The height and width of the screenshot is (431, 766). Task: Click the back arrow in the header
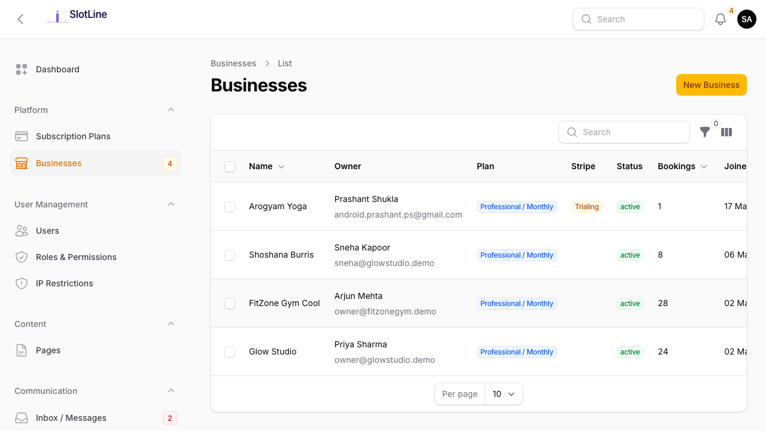coord(20,19)
